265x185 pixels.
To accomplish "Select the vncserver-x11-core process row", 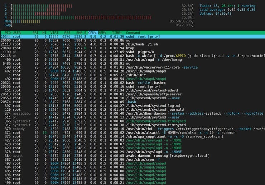I will (x=132, y=67).
